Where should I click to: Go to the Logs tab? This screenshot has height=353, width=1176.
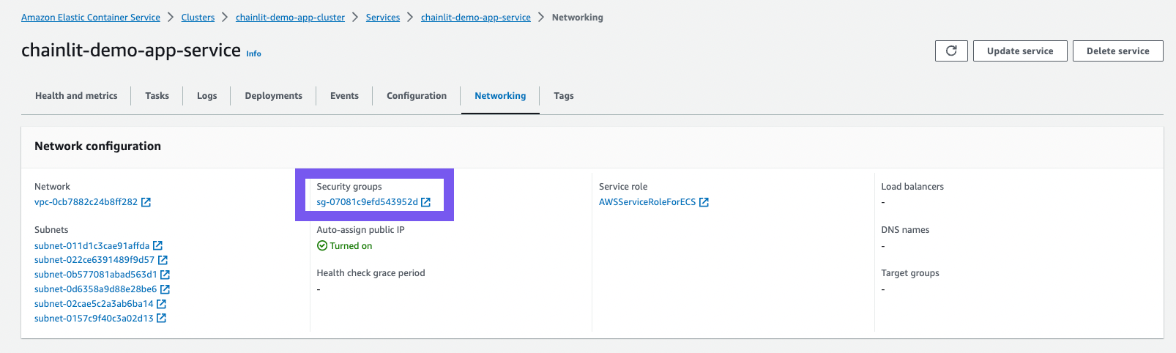pos(206,96)
